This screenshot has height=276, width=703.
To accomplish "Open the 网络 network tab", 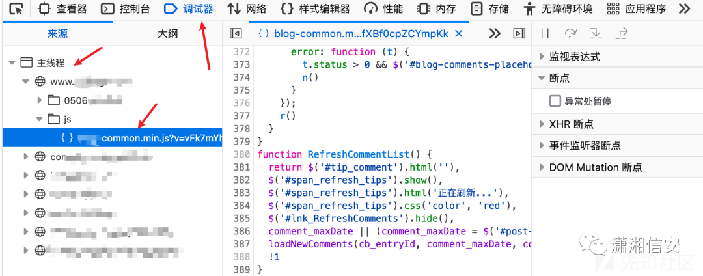I will pyautogui.click(x=247, y=8).
